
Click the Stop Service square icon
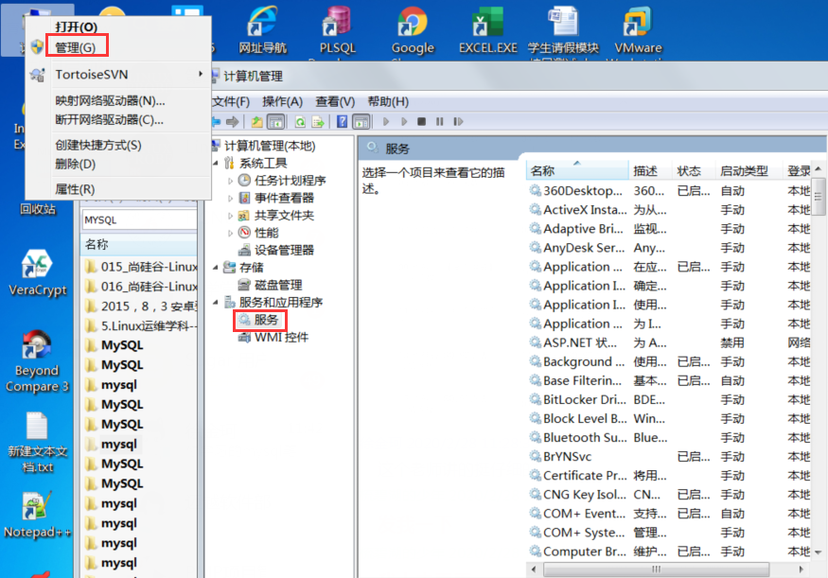click(x=421, y=122)
